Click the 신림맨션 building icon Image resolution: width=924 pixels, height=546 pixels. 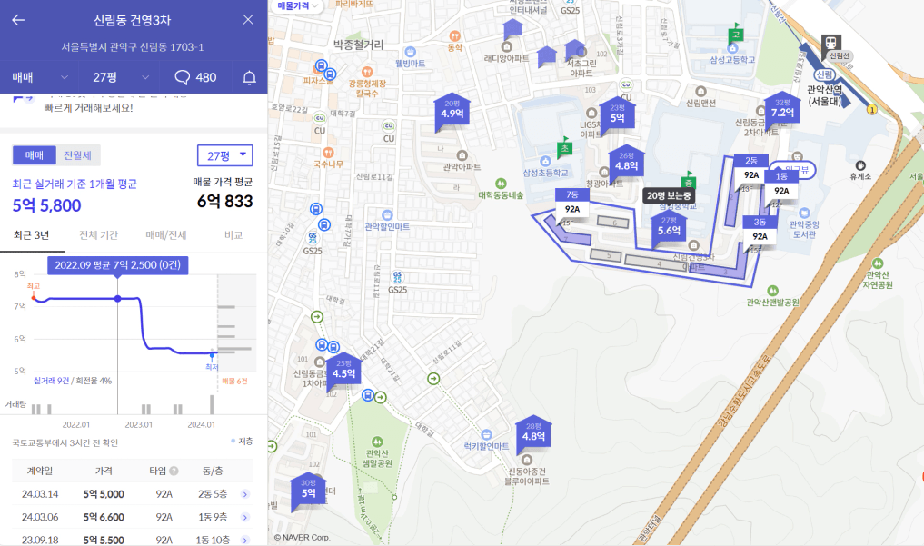tap(700, 91)
